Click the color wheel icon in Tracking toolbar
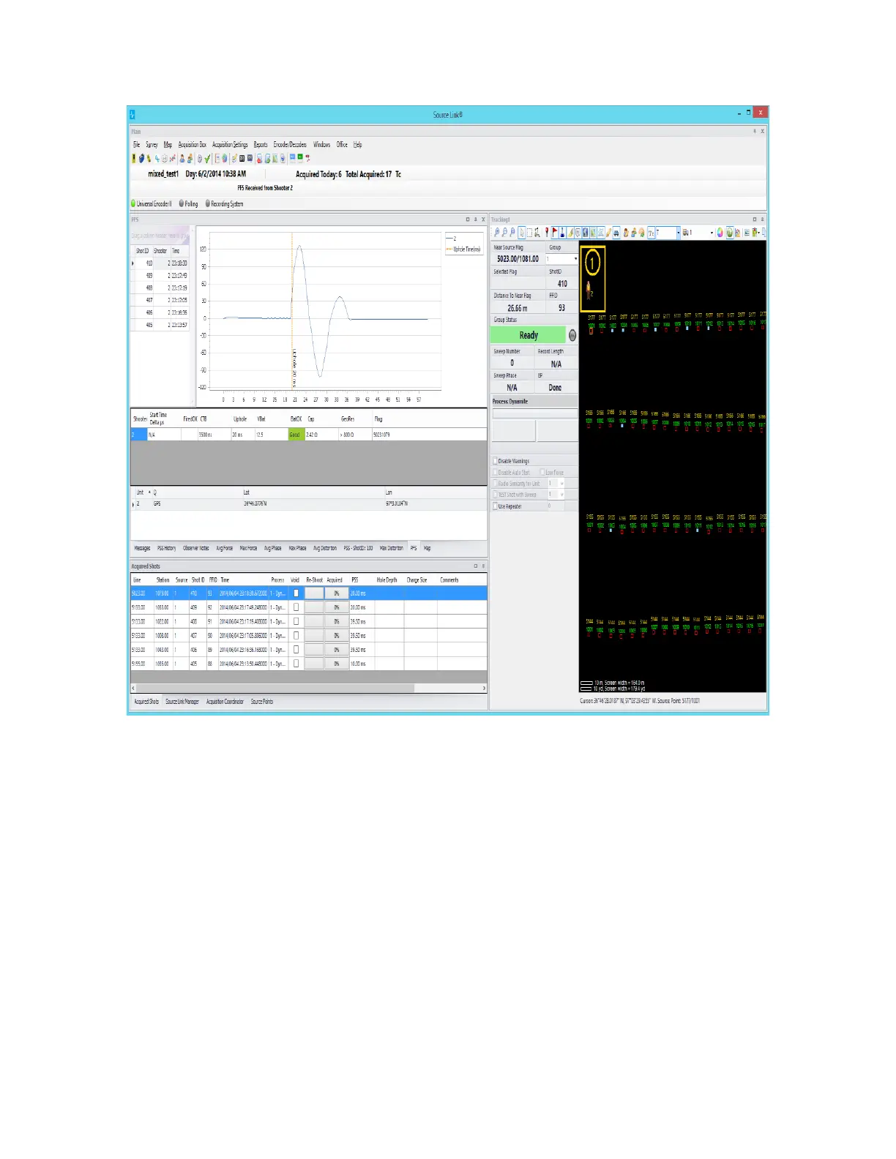The height and width of the screenshot is (1159, 896). (x=720, y=233)
